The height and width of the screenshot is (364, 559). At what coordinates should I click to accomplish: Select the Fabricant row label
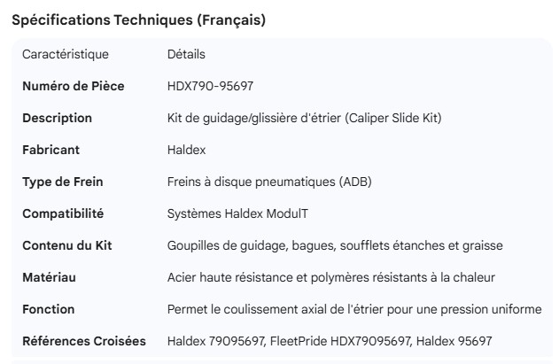click(x=52, y=151)
